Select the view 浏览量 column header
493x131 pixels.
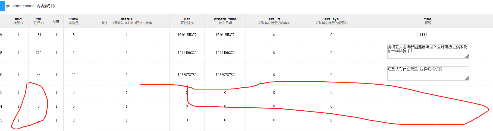pyautogui.click(x=74, y=21)
